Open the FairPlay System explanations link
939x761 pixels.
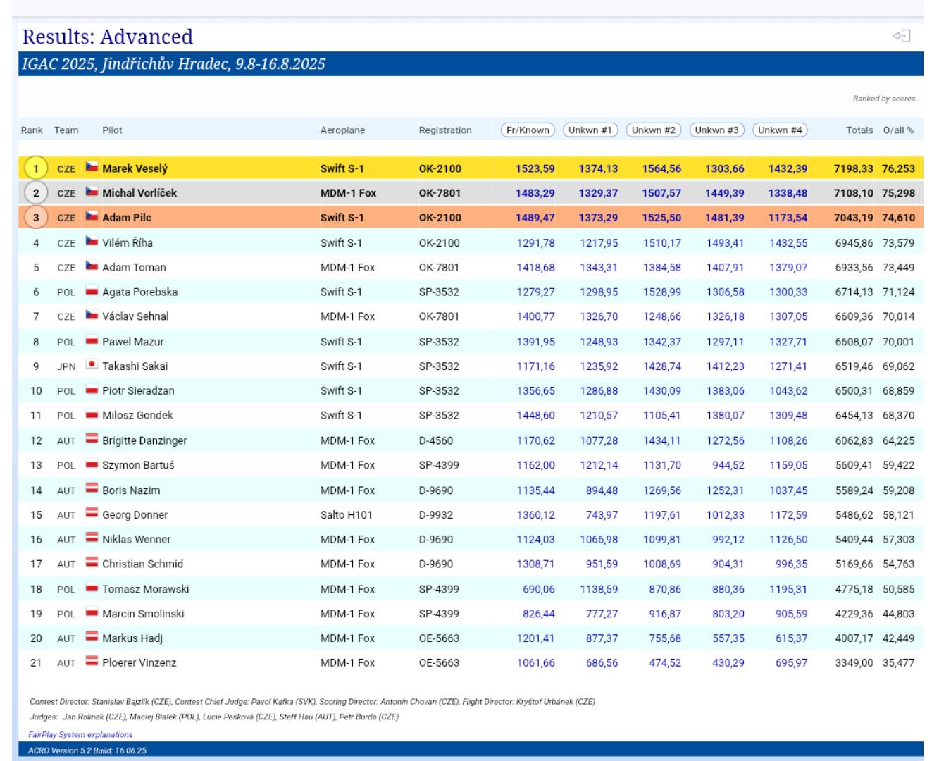(80, 734)
